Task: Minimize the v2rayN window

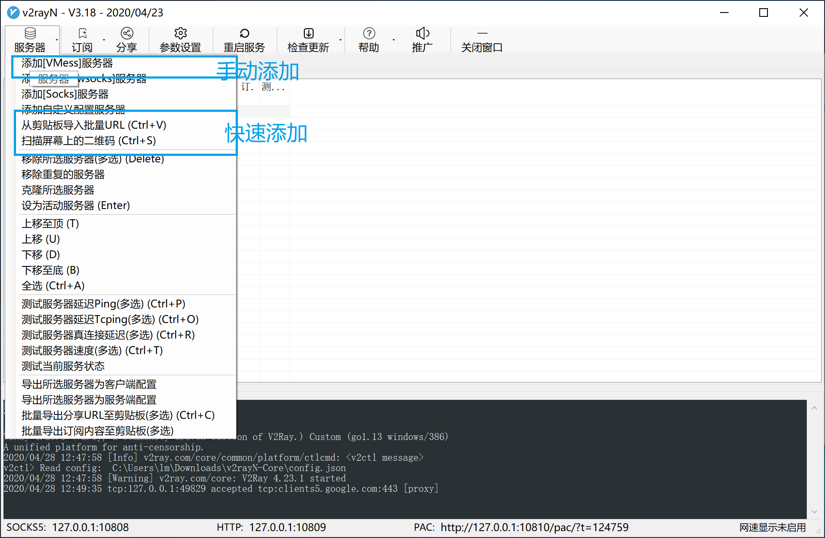Action: [x=724, y=13]
